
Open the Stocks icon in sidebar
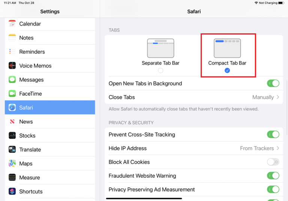12,135
